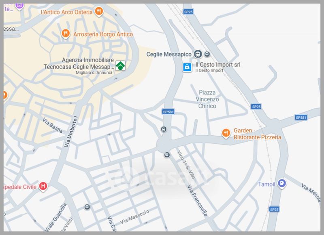Click the Via Umberto I street label

[70, 131]
